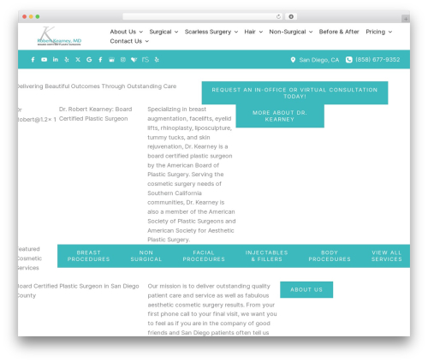Expand the chevron next to Non-Surgical
Viewport: 428px width, 362px height.
311,32
